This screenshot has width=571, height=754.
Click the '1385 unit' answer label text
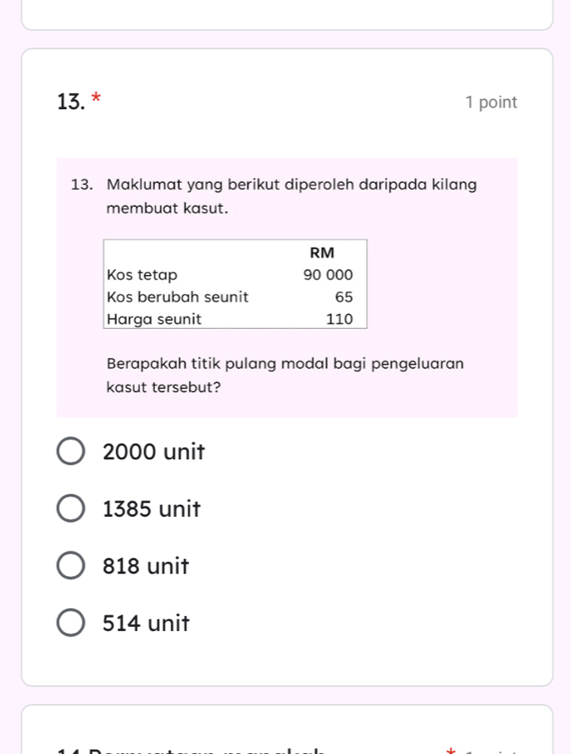[x=152, y=509]
